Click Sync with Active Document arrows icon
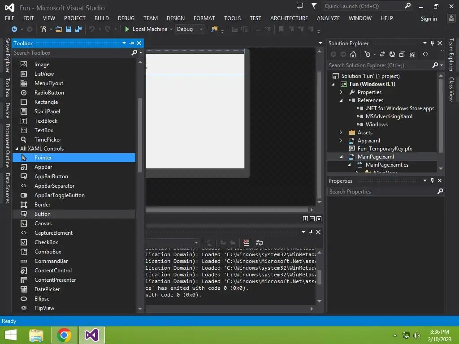The image size is (459, 344). [x=382, y=54]
